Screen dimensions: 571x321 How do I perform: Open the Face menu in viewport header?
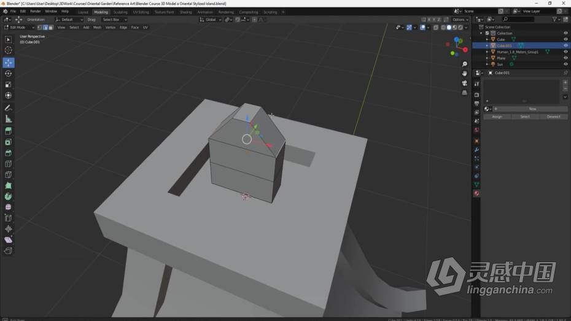(x=134, y=27)
